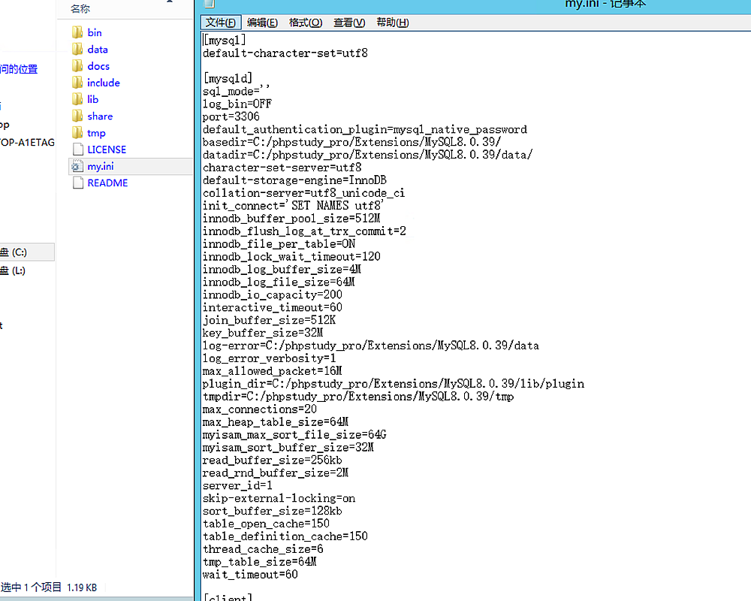Screen dimensions: 751x601
Task: Click the tmp folder icon
Action: tap(77, 133)
